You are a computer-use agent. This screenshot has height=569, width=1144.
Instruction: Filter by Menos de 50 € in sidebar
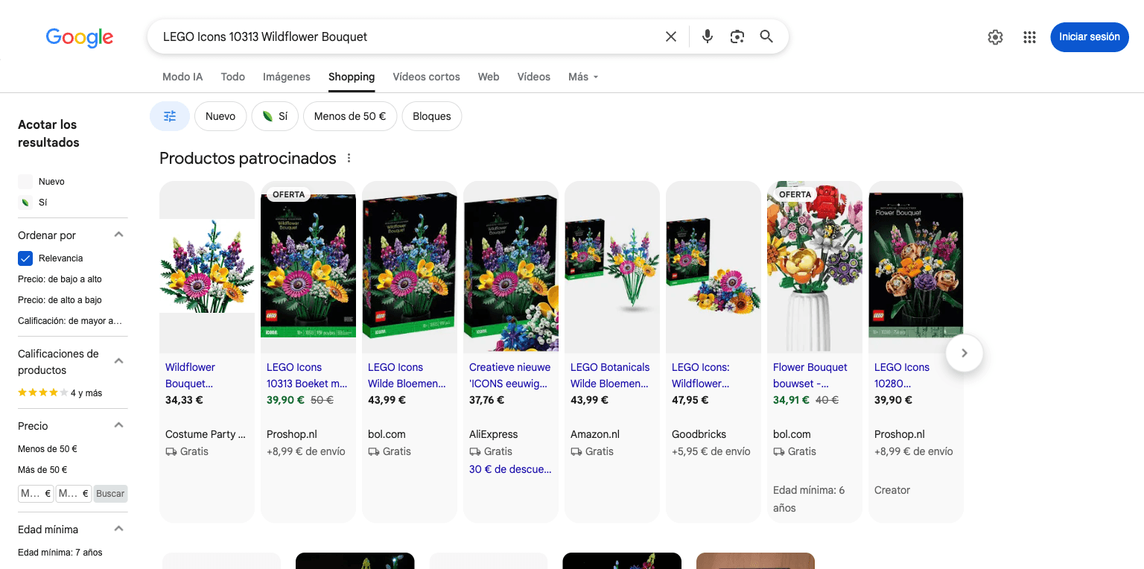[x=48, y=449]
